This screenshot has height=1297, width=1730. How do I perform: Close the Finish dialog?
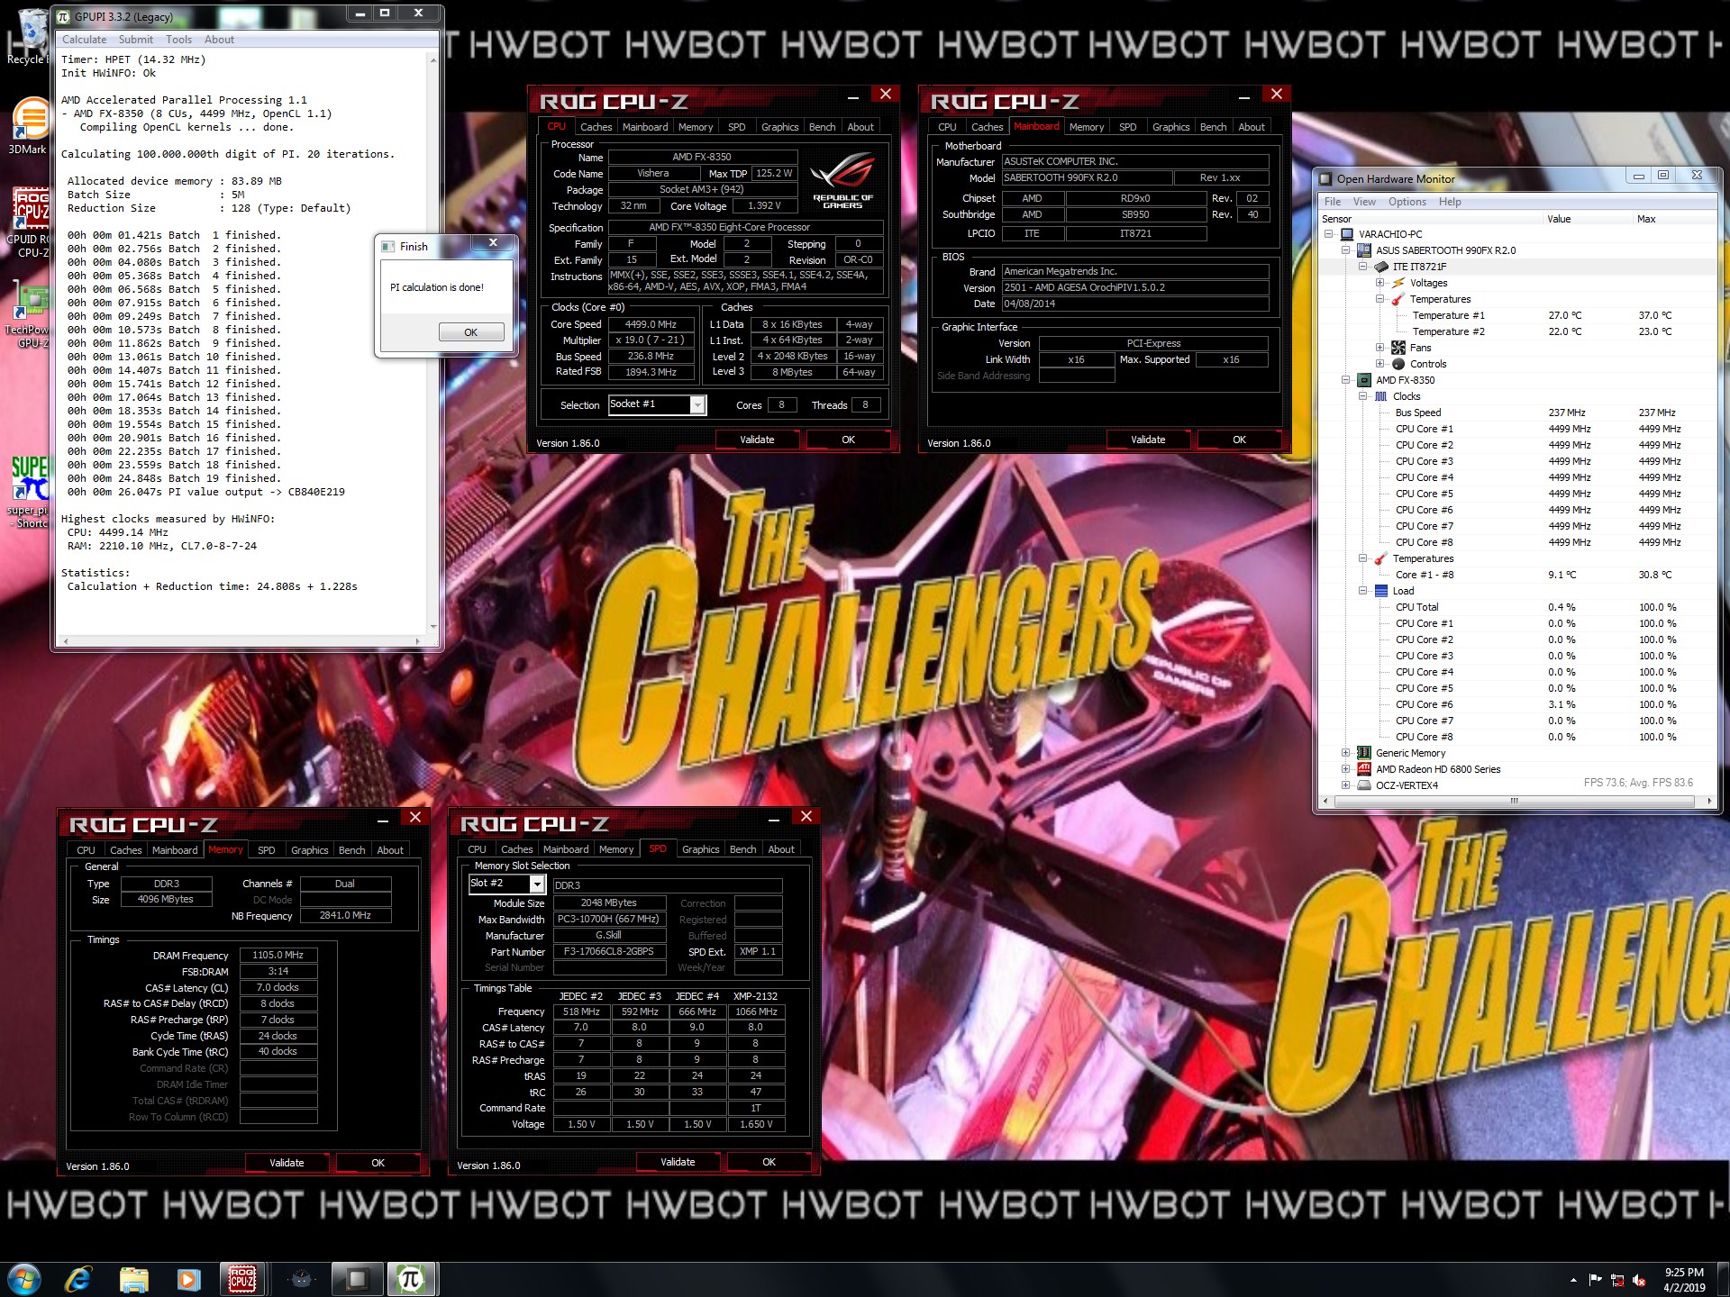[x=493, y=243]
